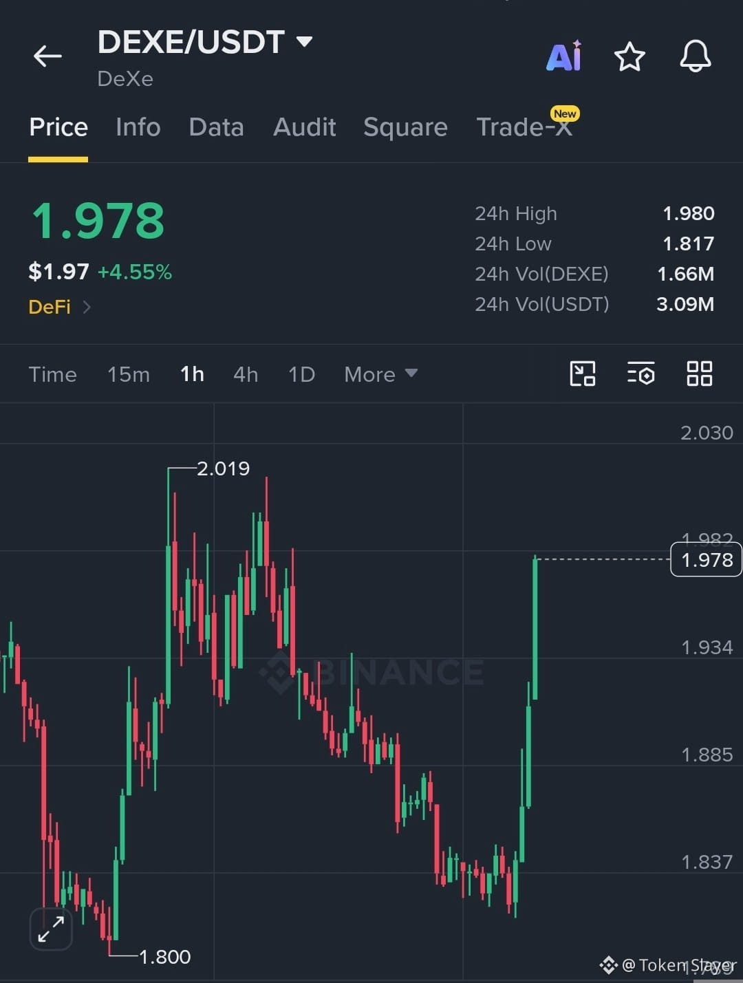Click the 24h Vol(USDT) value 3.09M
743x983 pixels.
click(x=685, y=304)
